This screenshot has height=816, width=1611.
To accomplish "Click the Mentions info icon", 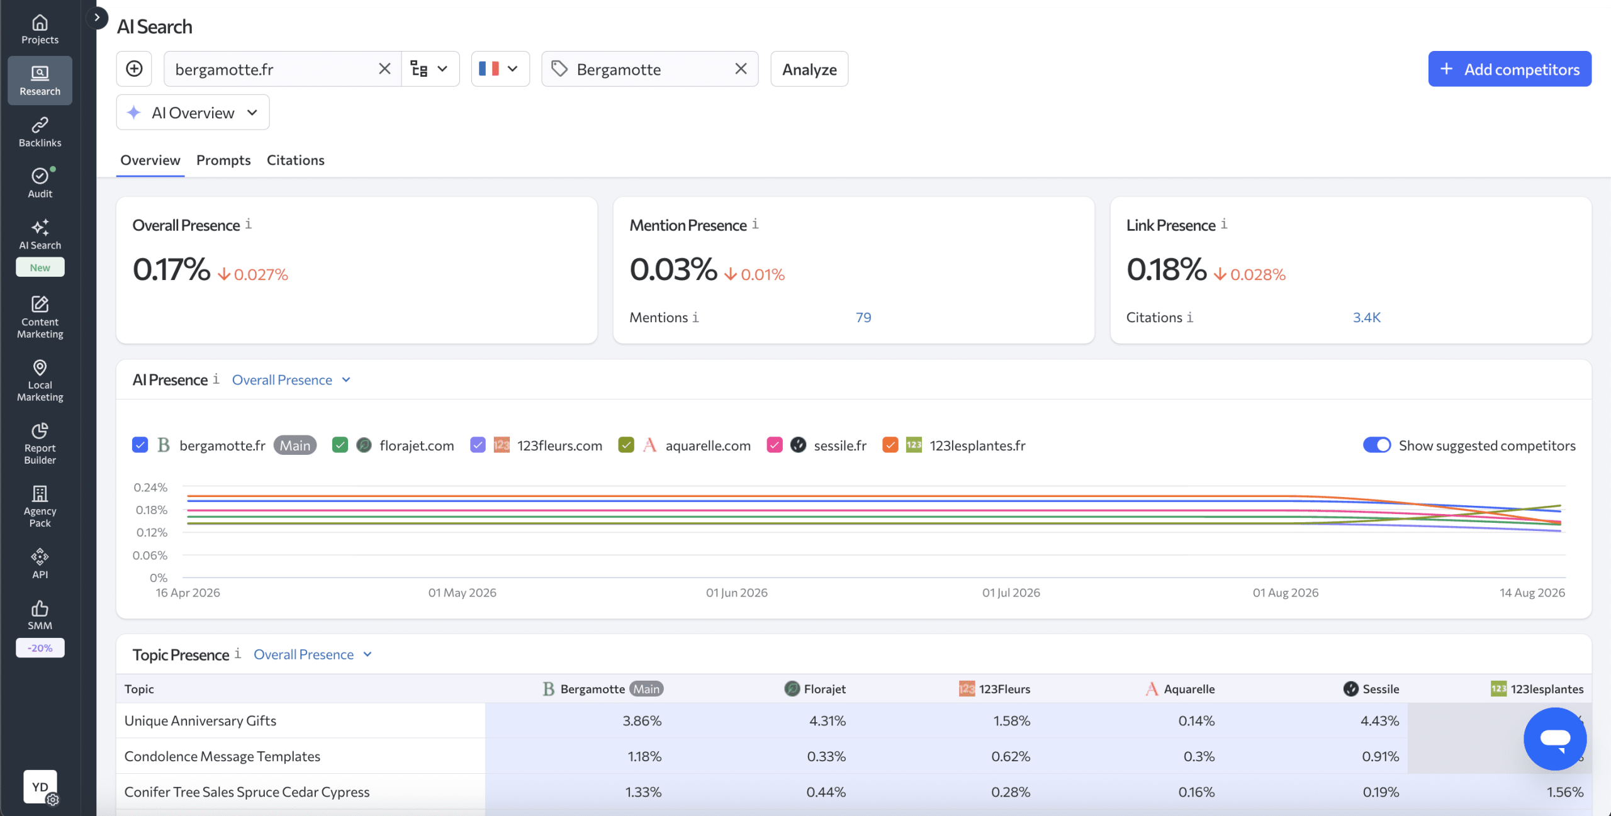I will coord(695,318).
